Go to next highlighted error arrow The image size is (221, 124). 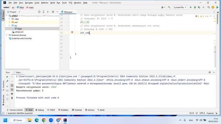pos(214,16)
